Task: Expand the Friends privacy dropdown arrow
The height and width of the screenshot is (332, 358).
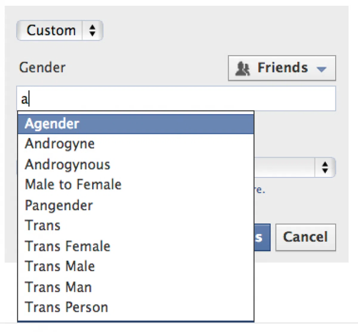Action: point(321,69)
